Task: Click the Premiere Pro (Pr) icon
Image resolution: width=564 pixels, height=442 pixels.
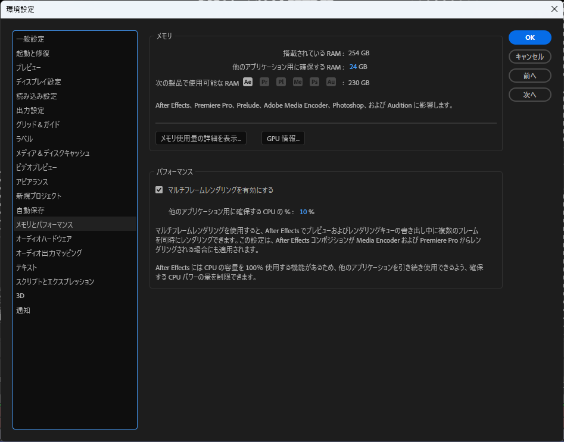Action: pos(264,82)
